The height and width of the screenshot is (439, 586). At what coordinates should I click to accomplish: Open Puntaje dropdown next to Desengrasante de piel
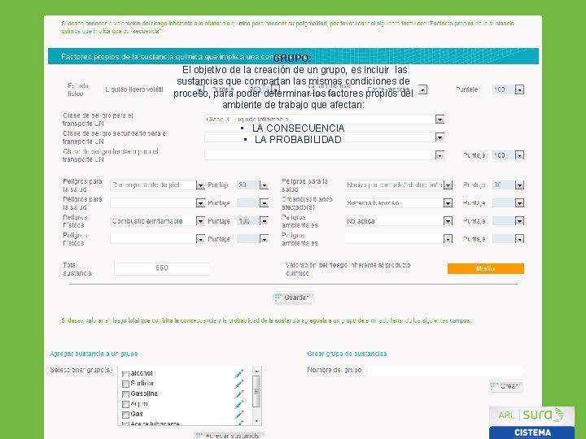[x=264, y=185]
